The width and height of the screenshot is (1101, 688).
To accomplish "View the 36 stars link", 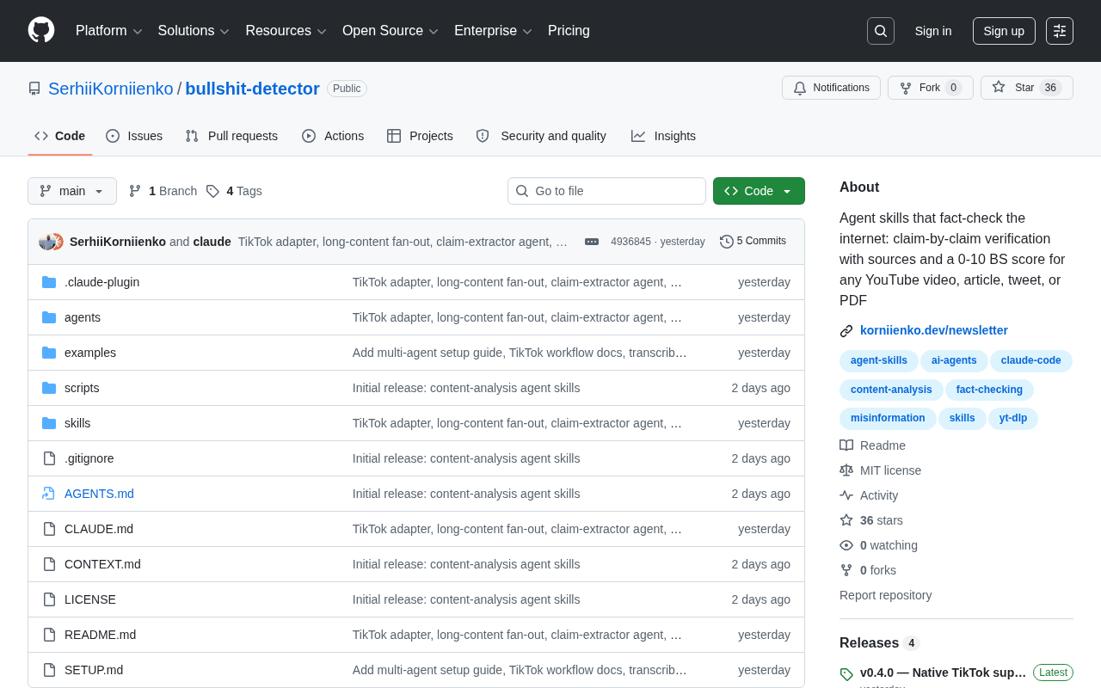I will click(x=871, y=520).
